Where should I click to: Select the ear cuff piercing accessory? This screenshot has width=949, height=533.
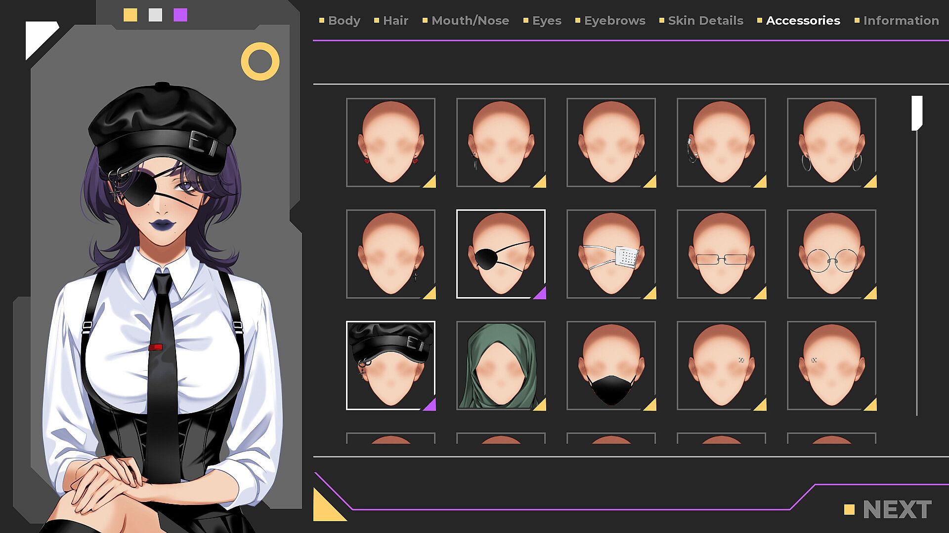pos(721,142)
